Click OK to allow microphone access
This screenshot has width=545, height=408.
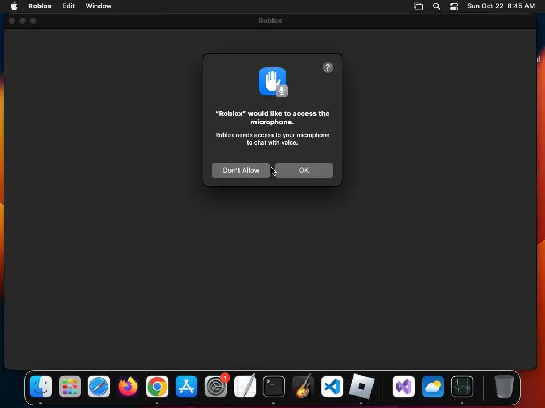(x=304, y=171)
